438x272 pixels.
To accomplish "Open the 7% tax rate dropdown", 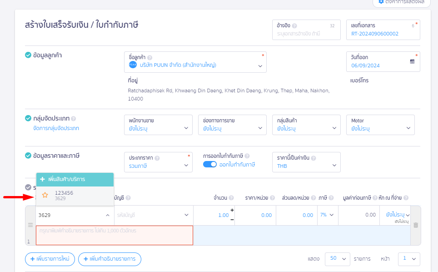I will 327,215.
